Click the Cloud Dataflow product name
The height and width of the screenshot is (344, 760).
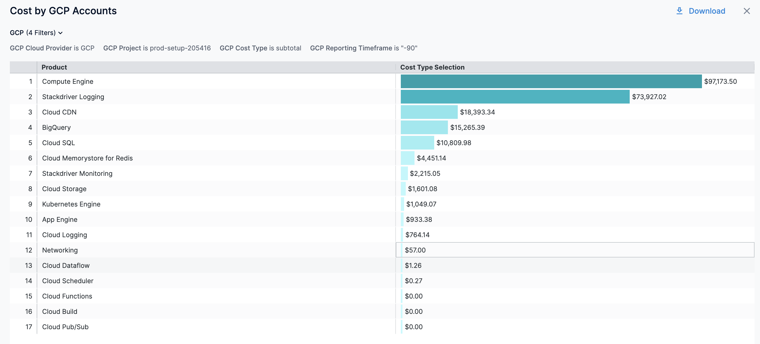click(66, 265)
